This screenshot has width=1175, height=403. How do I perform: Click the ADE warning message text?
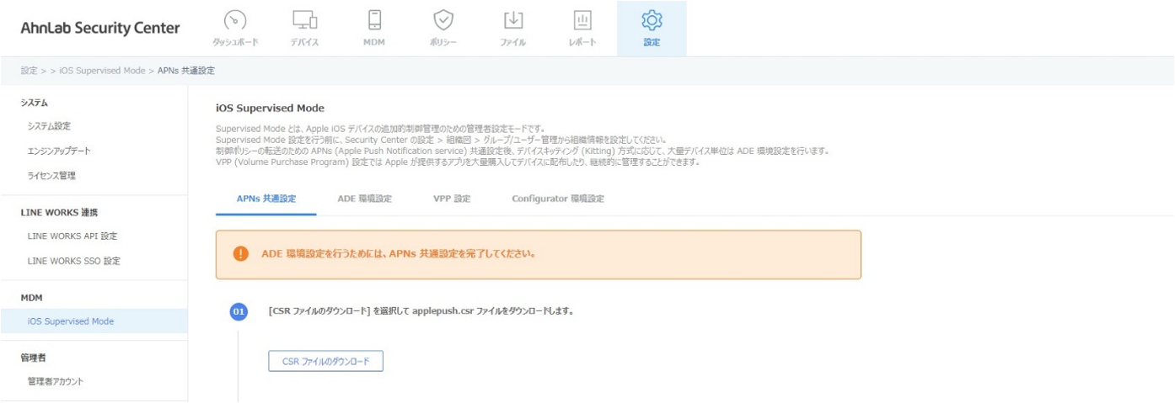(398, 253)
